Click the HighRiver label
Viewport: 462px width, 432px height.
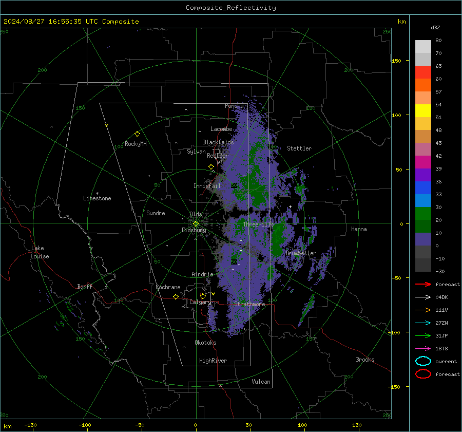click(213, 361)
